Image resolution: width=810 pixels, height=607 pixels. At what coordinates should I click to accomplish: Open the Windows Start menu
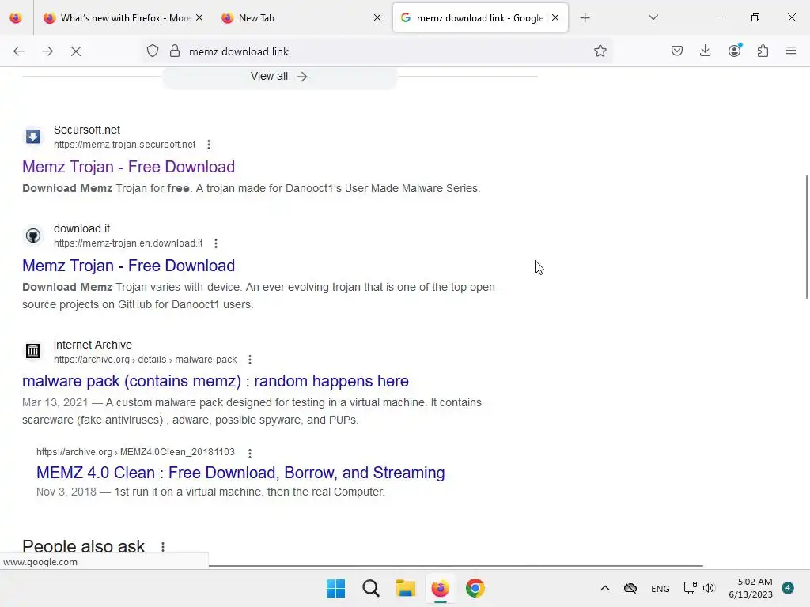[335, 588]
